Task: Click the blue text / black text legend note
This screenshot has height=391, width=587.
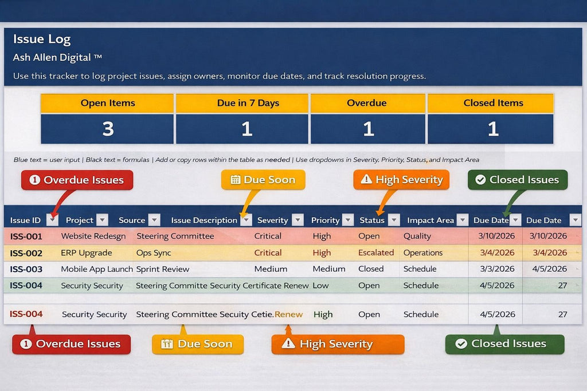Action: (x=246, y=160)
